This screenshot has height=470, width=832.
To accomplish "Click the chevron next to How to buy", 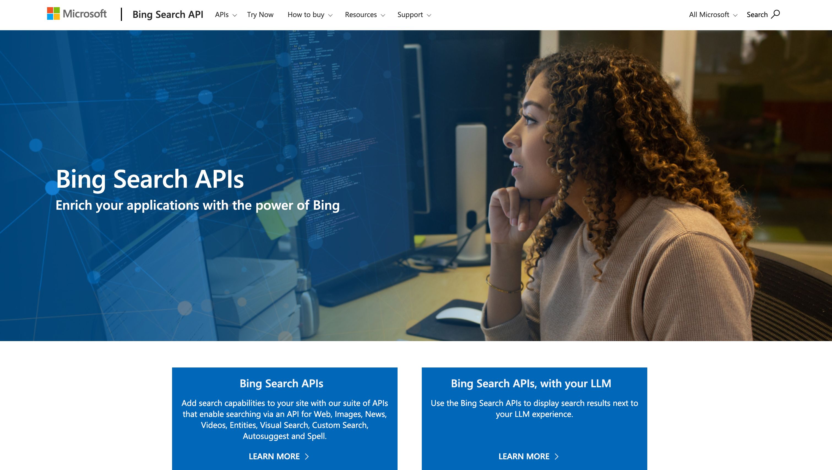I will pyautogui.click(x=330, y=15).
